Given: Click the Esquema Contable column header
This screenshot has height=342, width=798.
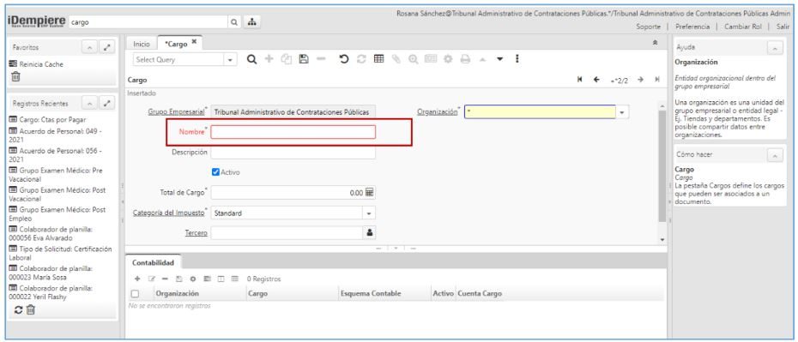Looking at the screenshot, I should [371, 294].
